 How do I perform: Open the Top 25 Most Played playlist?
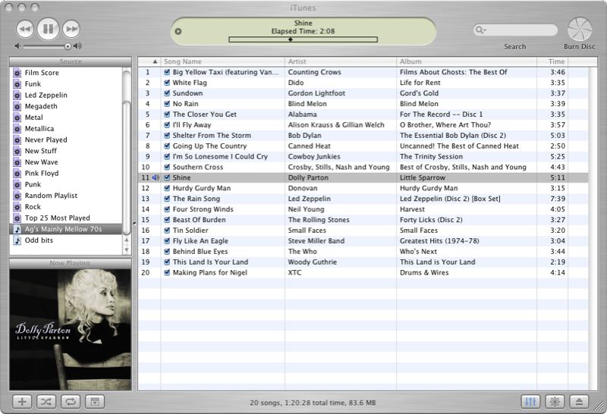pyautogui.click(x=57, y=218)
